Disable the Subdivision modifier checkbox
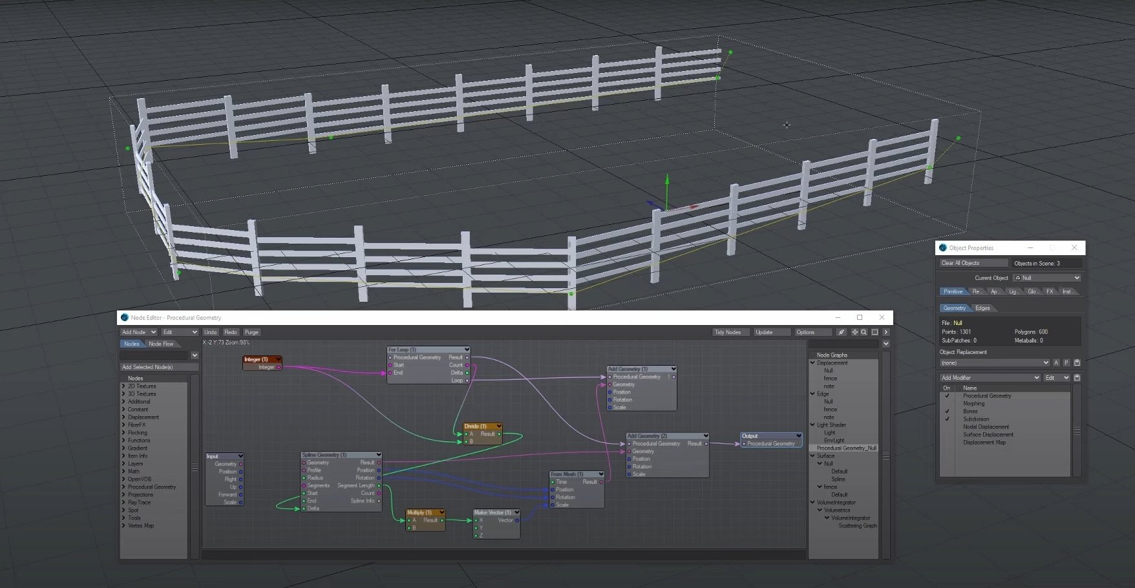Viewport: 1135px width, 588px height. point(947,419)
